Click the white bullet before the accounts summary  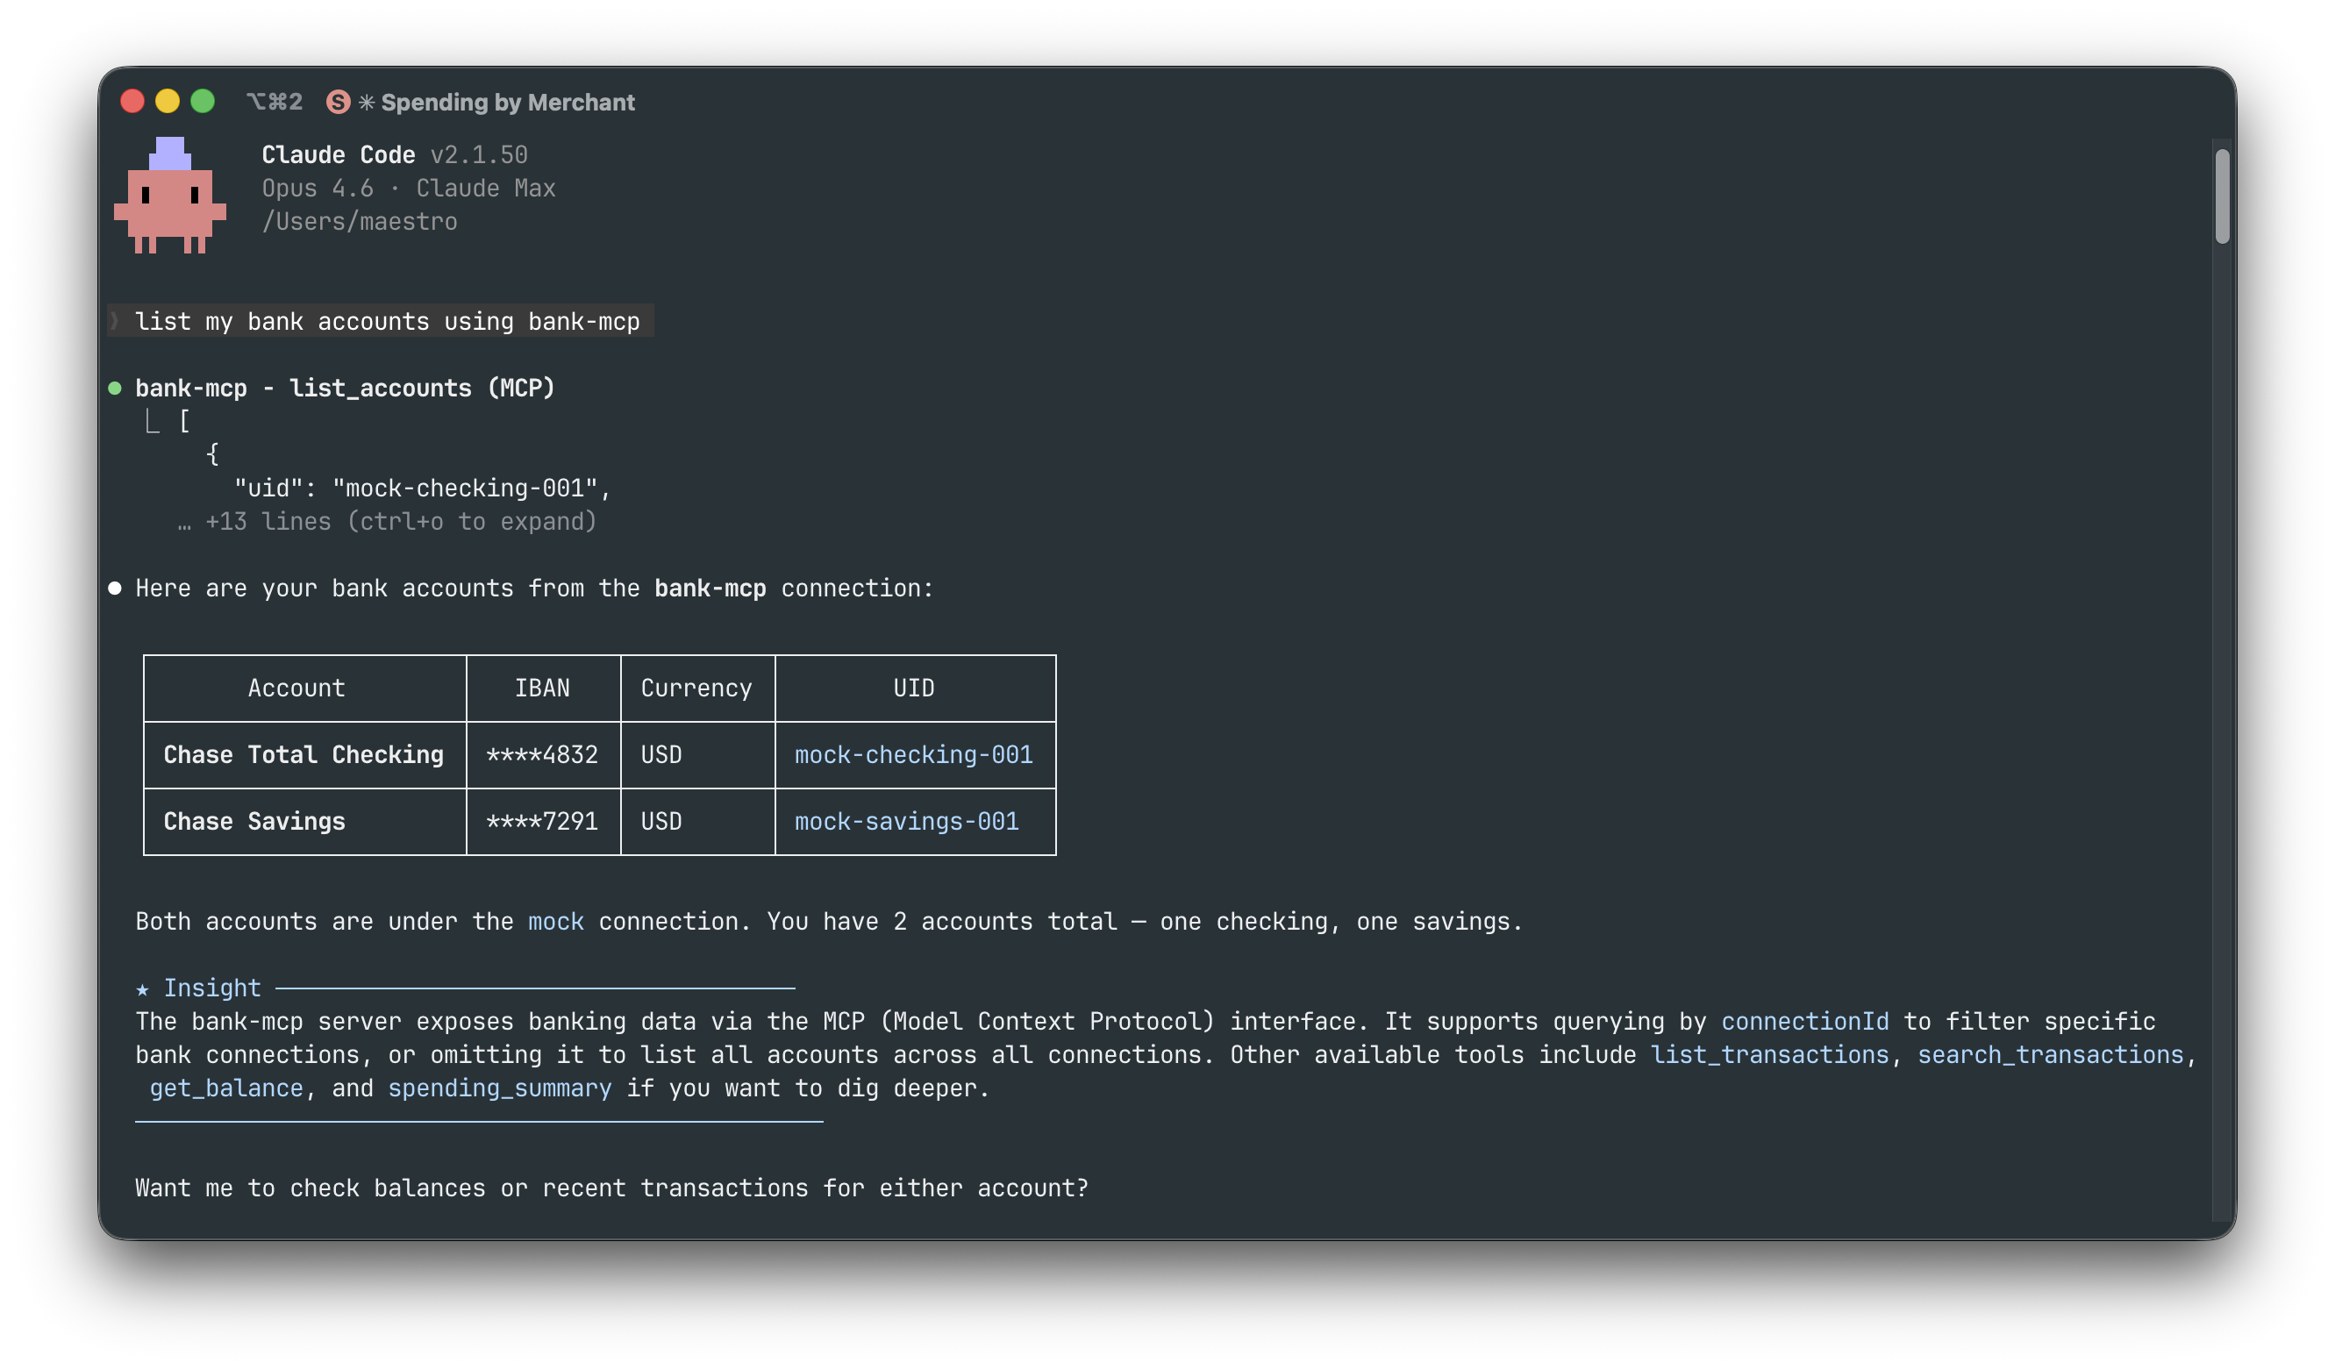pos(115,588)
